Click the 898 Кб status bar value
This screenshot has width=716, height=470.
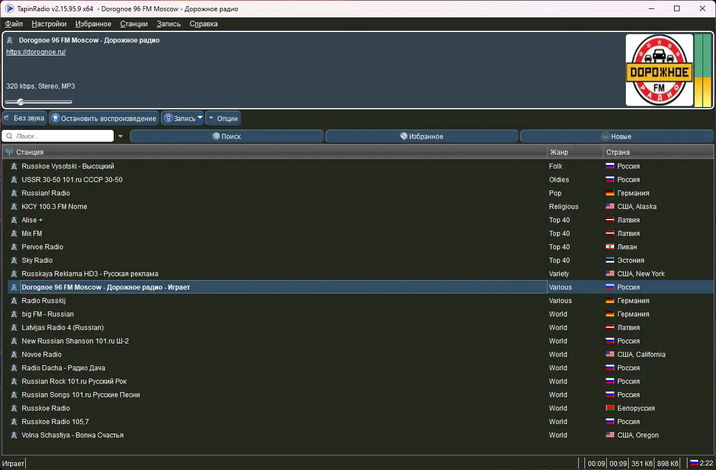[x=667, y=463]
